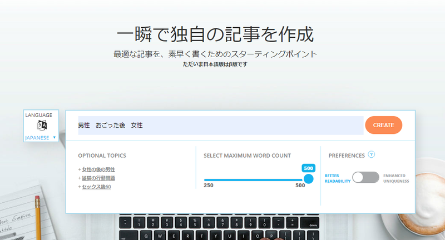This screenshot has height=240, width=445.
Task: Click the 250 minimum word count label
Action: tap(208, 186)
